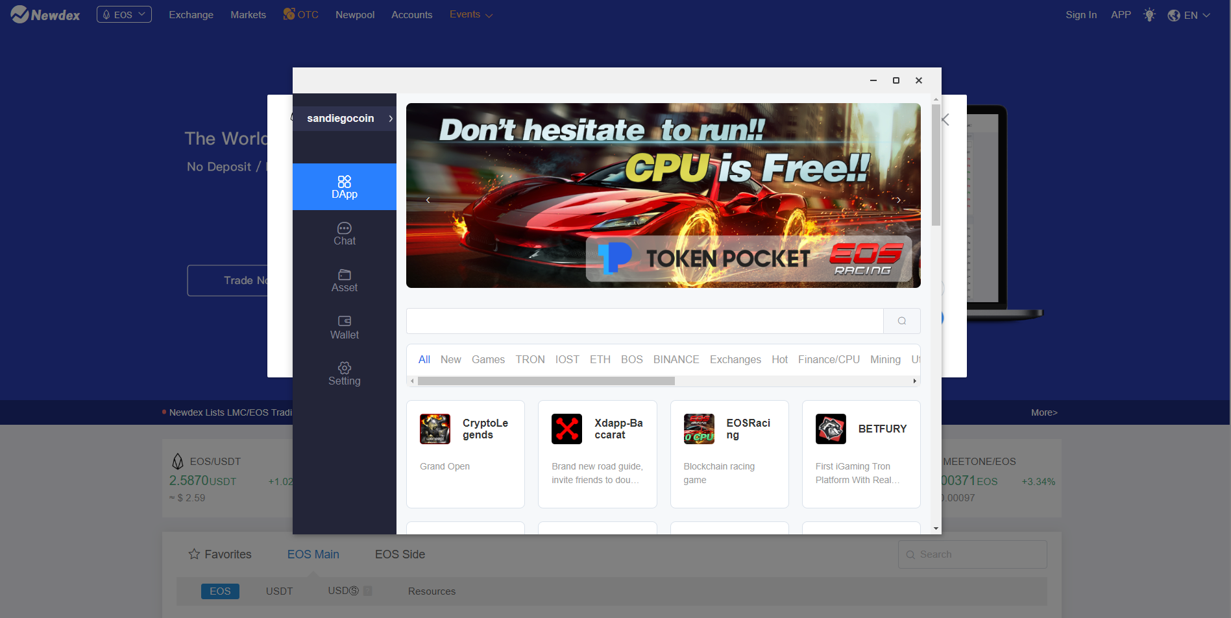1231x618 pixels.
Task: Open the Chat panel icon
Action: point(344,228)
